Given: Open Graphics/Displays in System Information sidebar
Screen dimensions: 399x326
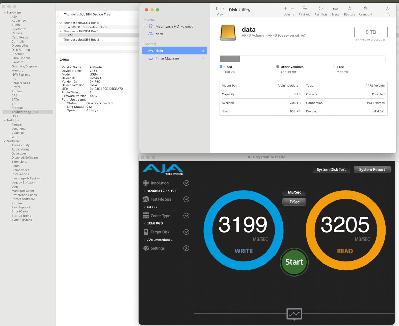Looking at the screenshot, I should (24, 66).
